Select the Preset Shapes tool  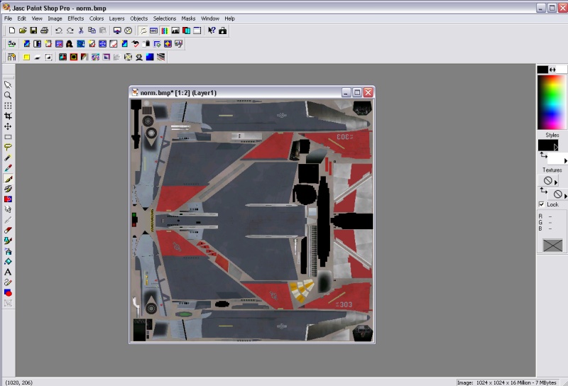pos(8,292)
